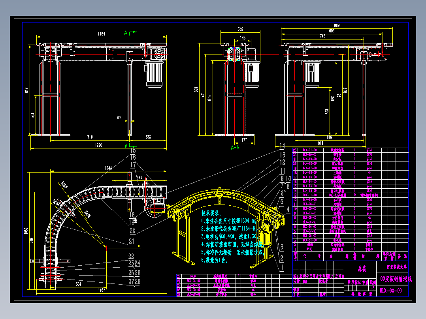The image size is (426, 319).
Task: Click the BLX-21-00 cell in parts list
Action: point(310,150)
